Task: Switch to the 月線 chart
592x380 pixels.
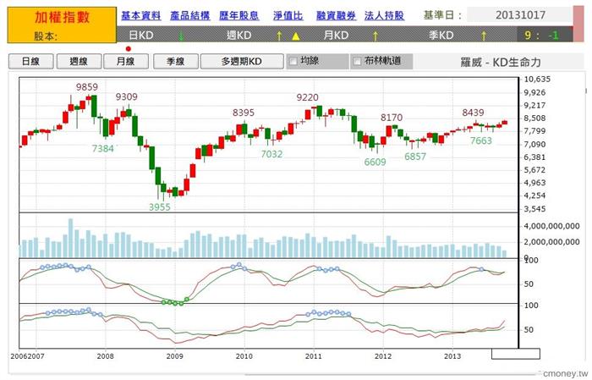Action: pyautogui.click(x=126, y=61)
